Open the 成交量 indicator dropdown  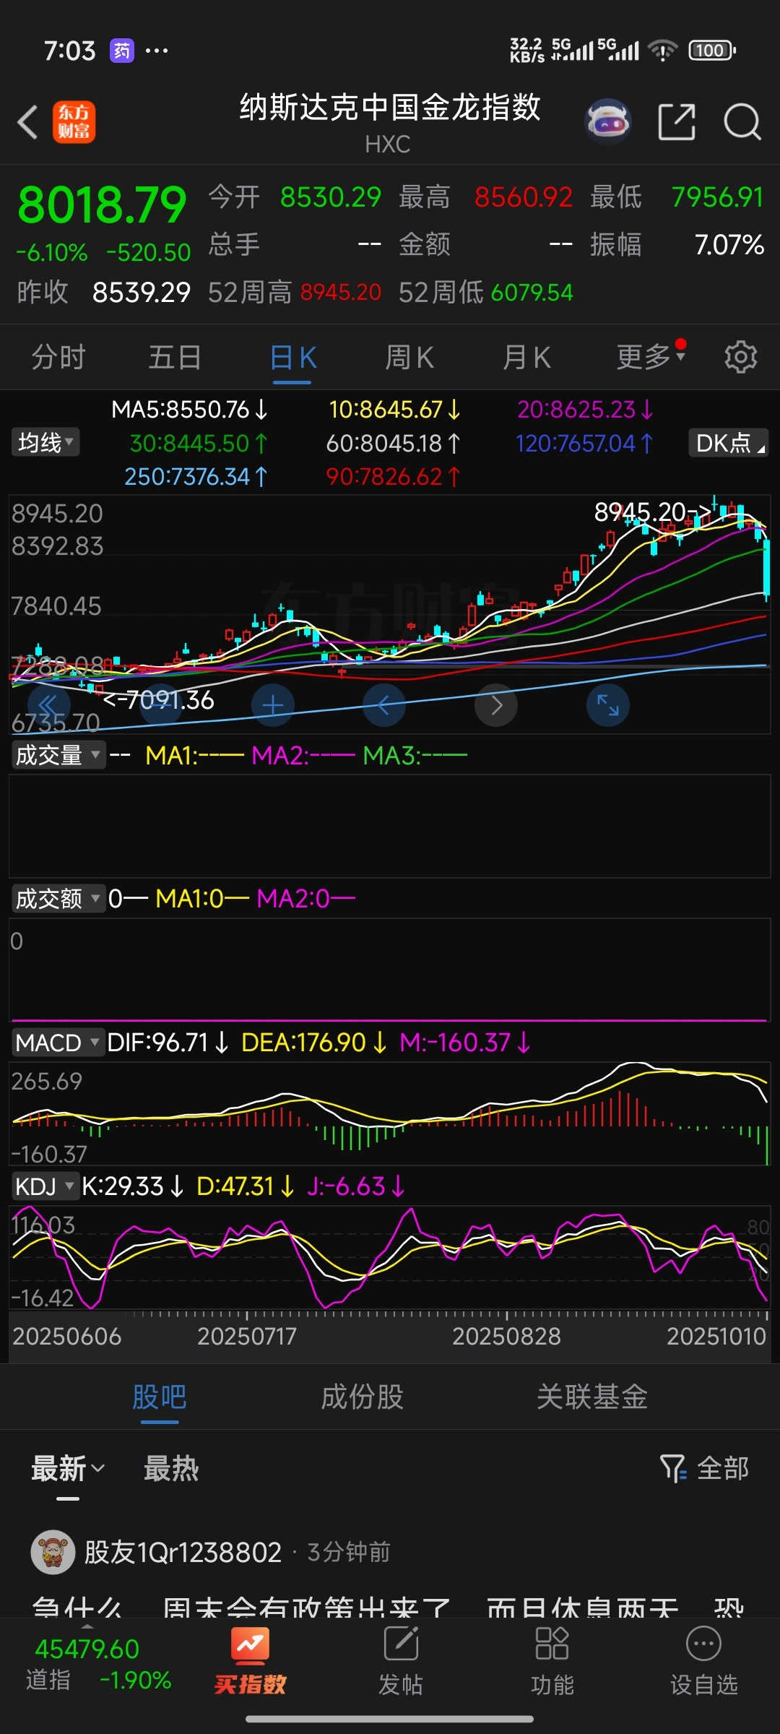(58, 755)
